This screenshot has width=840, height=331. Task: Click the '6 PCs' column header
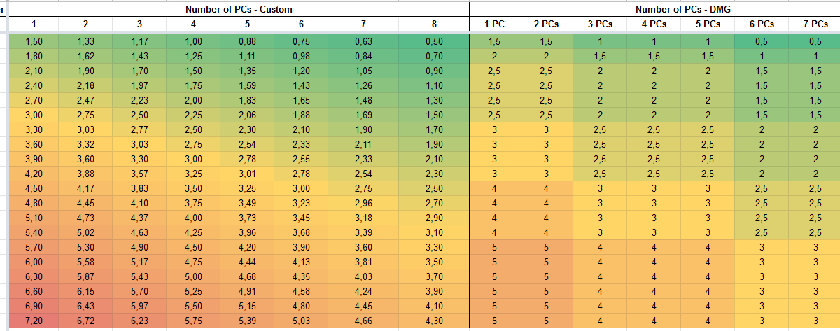pos(761,24)
